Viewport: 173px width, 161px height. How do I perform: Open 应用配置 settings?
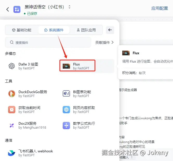click(159, 8)
